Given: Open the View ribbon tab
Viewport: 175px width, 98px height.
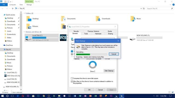Looking at the screenshot, I should point(21,5).
